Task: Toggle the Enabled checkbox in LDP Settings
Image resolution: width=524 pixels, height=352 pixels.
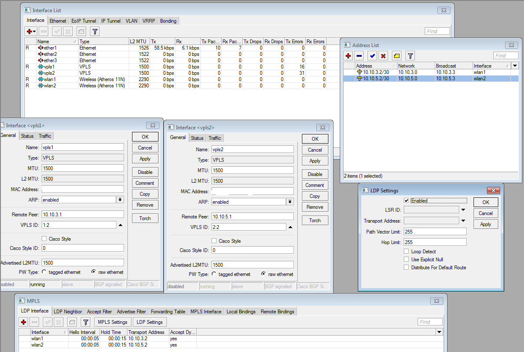Action: click(406, 201)
